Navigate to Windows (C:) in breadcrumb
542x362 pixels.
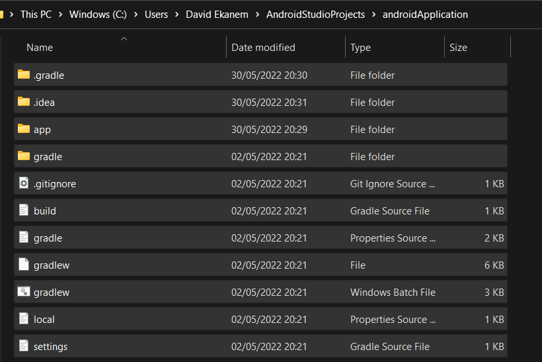[98, 15]
